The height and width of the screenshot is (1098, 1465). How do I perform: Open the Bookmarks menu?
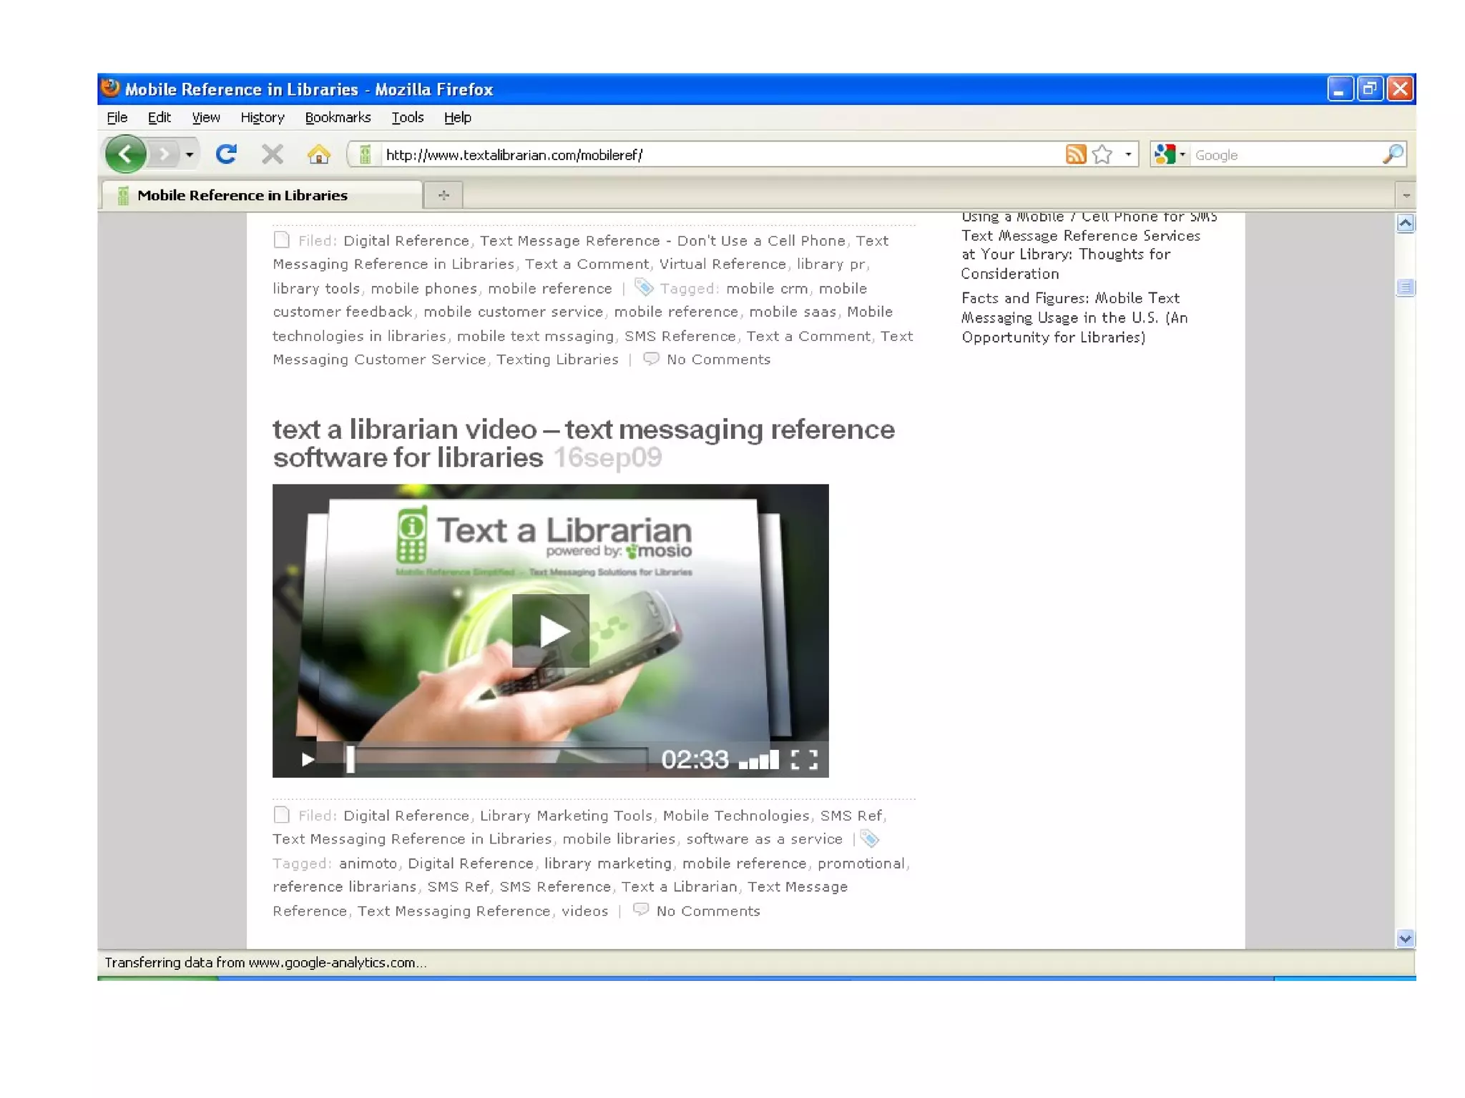(x=338, y=117)
